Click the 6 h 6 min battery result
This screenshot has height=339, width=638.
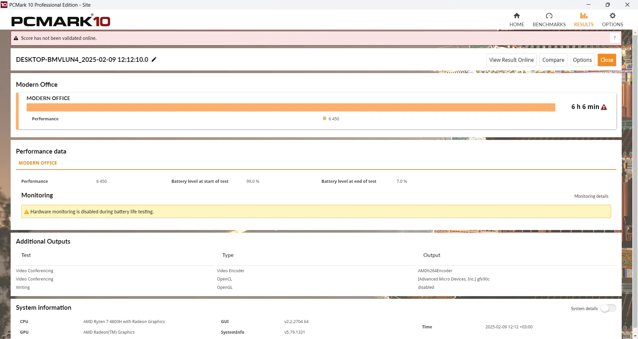click(585, 107)
